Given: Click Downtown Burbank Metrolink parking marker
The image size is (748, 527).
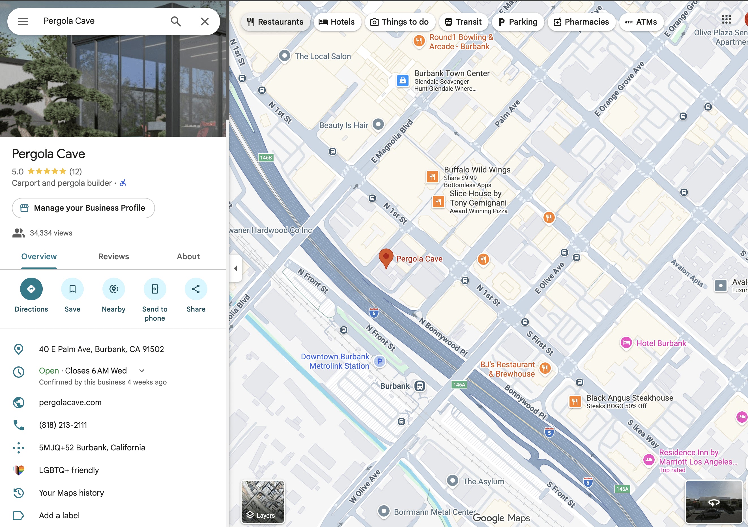Looking at the screenshot, I should click(x=380, y=361).
